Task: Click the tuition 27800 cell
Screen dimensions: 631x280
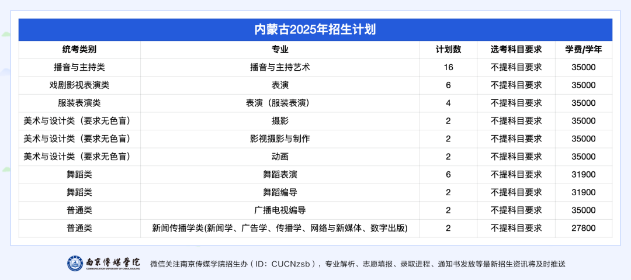Action: (x=584, y=228)
